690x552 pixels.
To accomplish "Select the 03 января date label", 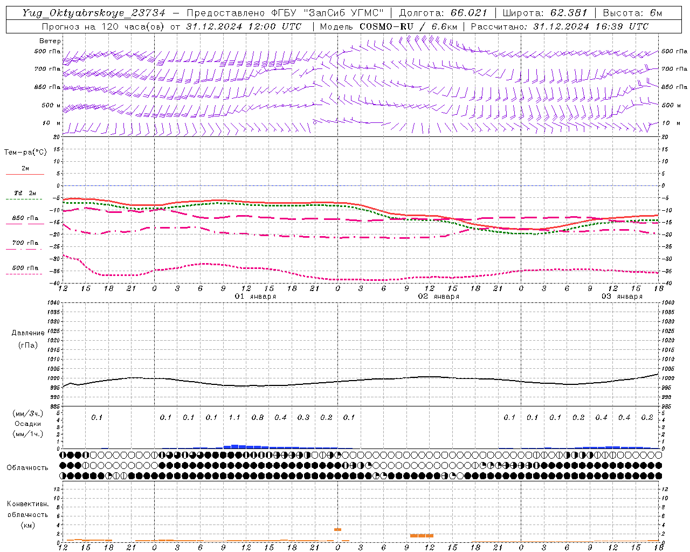I will [x=622, y=296].
